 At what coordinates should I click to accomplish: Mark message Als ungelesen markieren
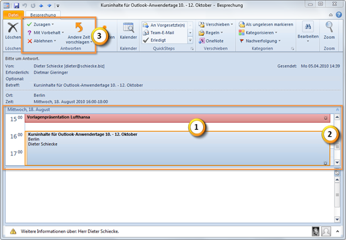[x=266, y=25]
